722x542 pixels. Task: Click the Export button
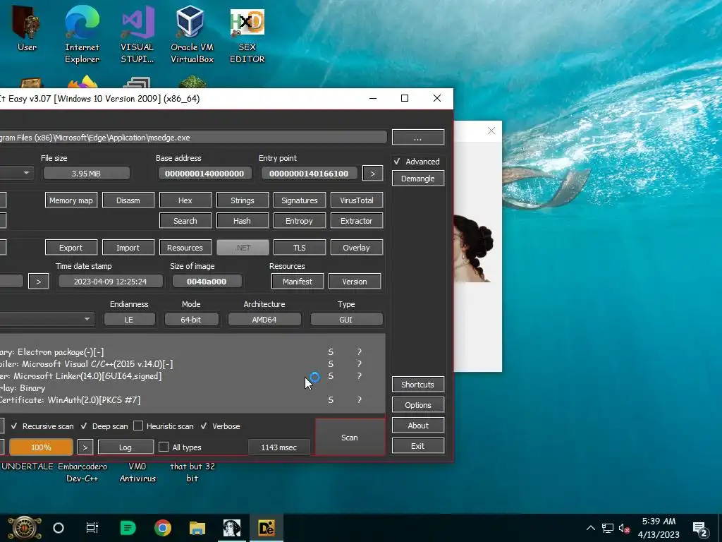tap(71, 248)
